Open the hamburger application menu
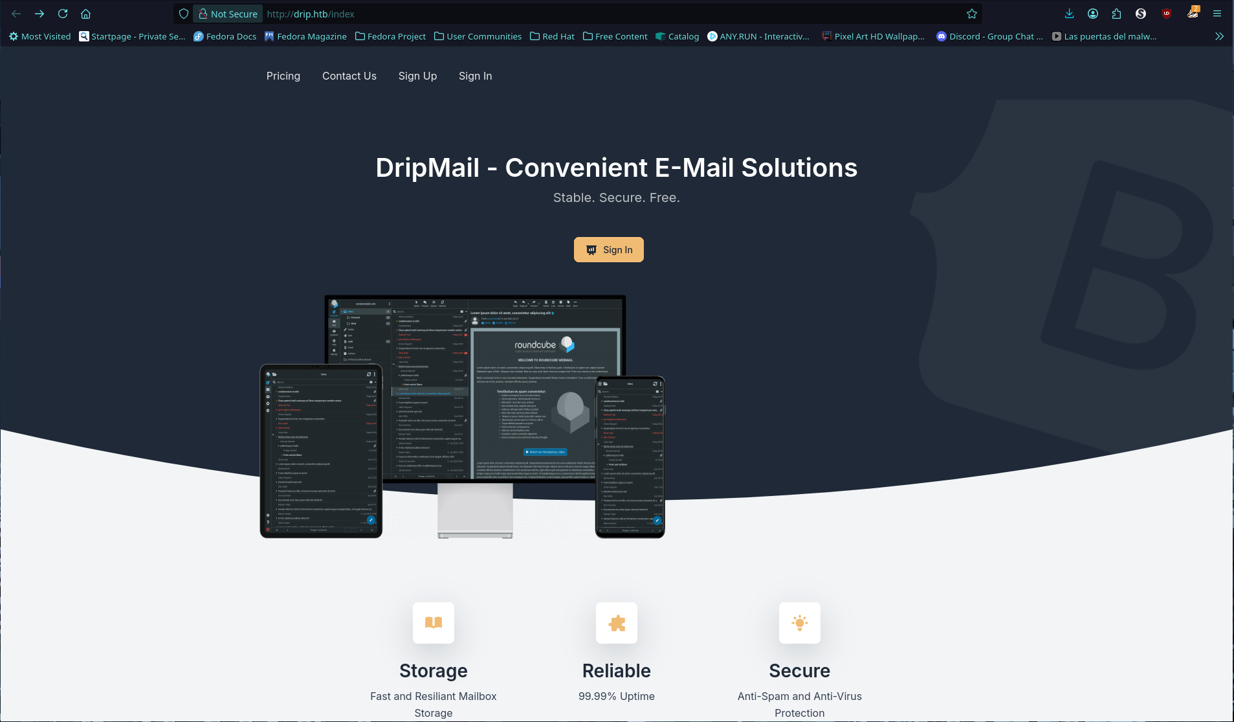Viewport: 1234px width, 722px height. click(1217, 14)
